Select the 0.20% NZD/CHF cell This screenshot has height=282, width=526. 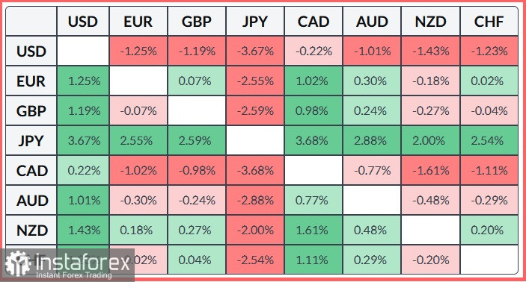(489, 230)
